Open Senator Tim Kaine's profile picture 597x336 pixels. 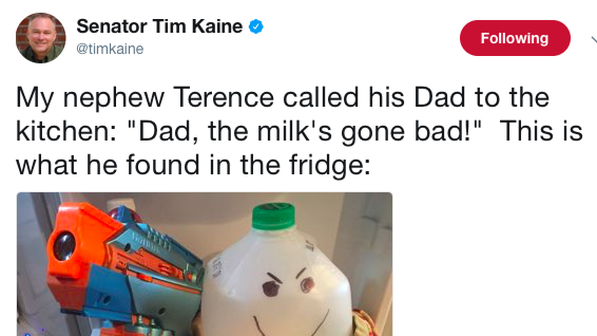click(41, 38)
